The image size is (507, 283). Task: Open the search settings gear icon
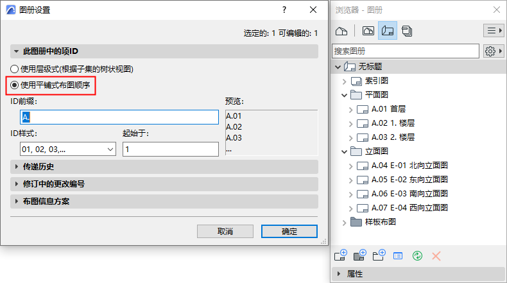pos(494,51)
